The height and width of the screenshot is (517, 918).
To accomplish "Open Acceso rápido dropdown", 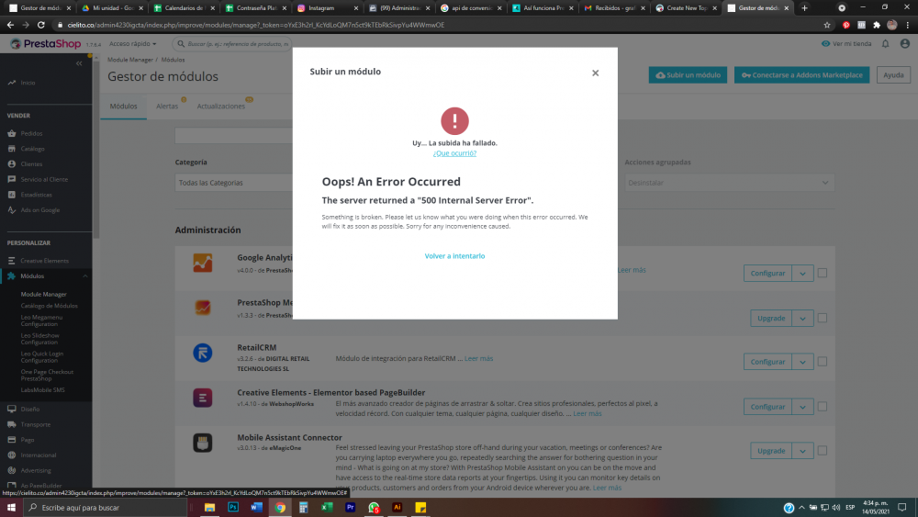I will (132, 44).
